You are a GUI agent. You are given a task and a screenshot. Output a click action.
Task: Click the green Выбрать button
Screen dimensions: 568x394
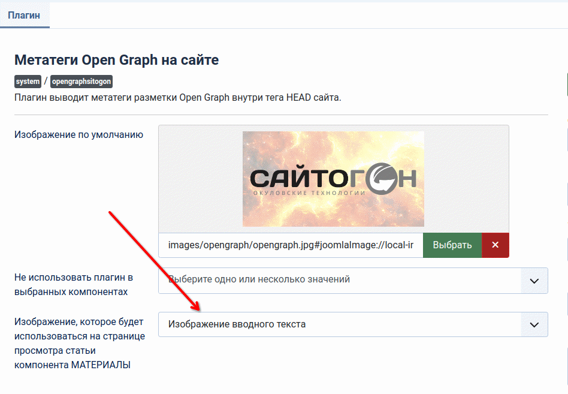click(452, 245)
